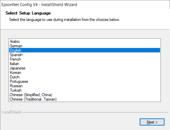170x130 pixels.
Task: Pick Korean in the language list
Action: click(16, 73)
